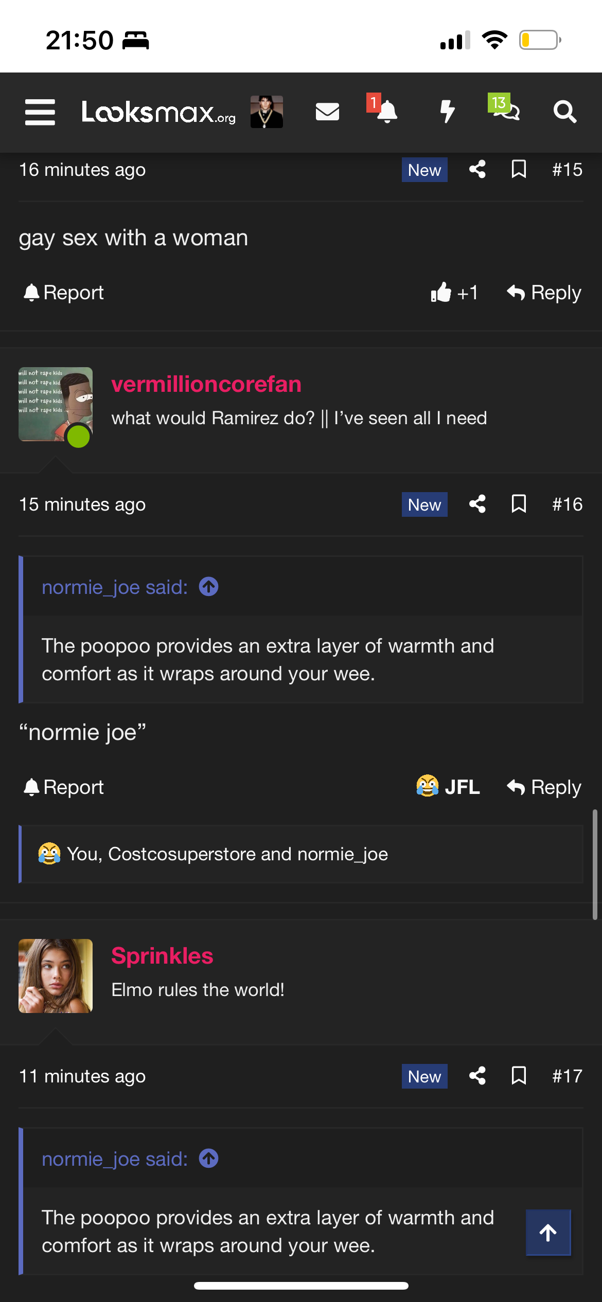Share post #17 using the share icon
The width and height of the screenshot is (602, 1302).
click(477, 1076)
